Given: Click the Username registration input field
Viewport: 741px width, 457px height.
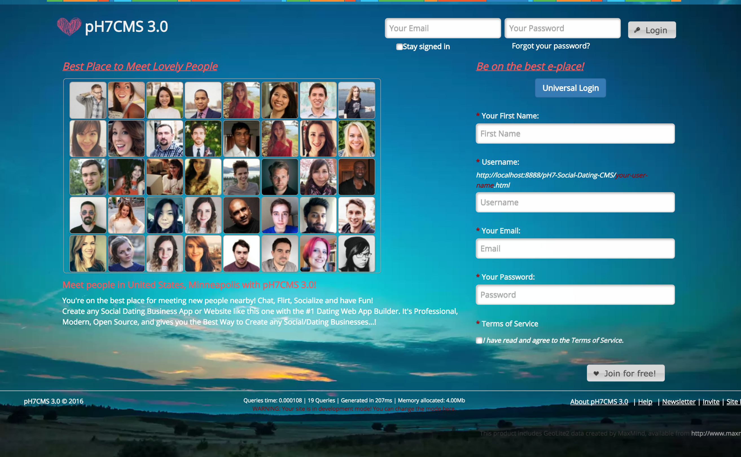Looking at the screenshot, I should click(x=575, y=203).
